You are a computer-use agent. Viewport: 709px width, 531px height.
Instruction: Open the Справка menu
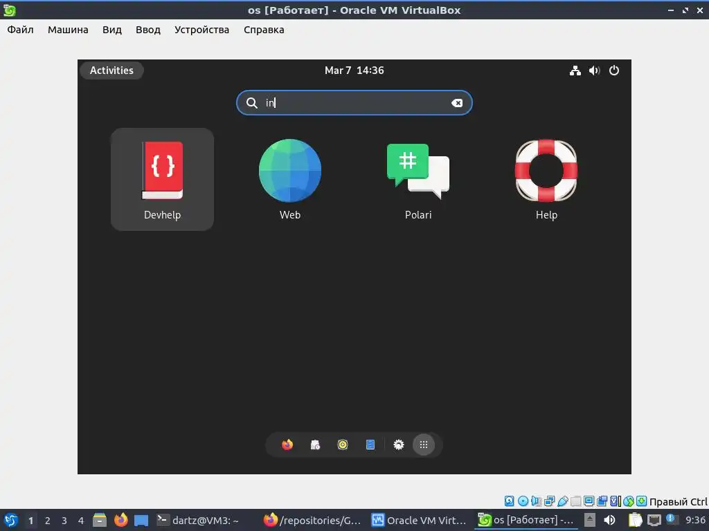[x=264, y=30]
